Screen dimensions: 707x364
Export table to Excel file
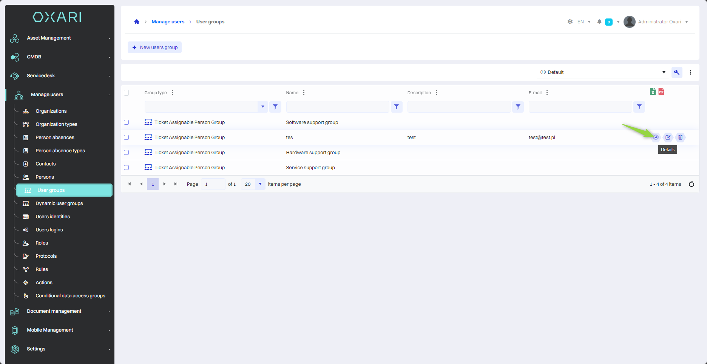tap(653, 92)
